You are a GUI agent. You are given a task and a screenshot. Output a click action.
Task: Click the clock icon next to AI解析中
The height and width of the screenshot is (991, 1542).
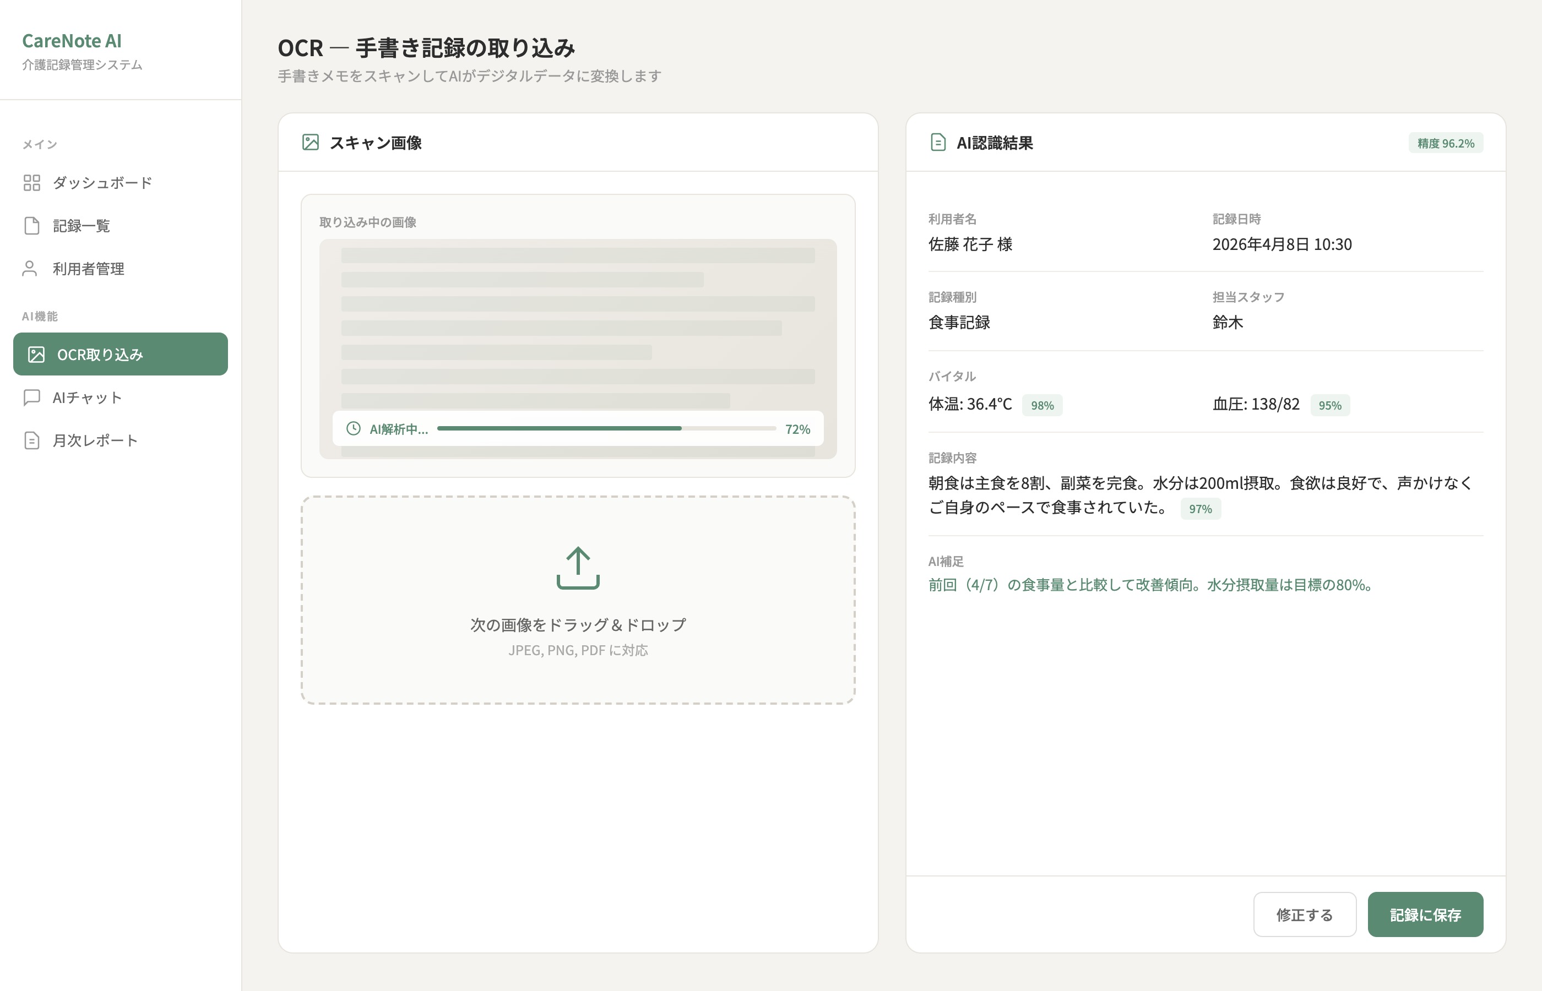pyautogui.click(x=354, y=428)
